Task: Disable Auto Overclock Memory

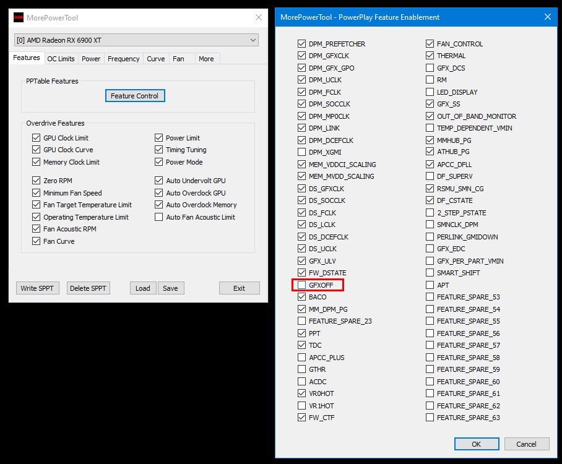Action: point(159,205)
